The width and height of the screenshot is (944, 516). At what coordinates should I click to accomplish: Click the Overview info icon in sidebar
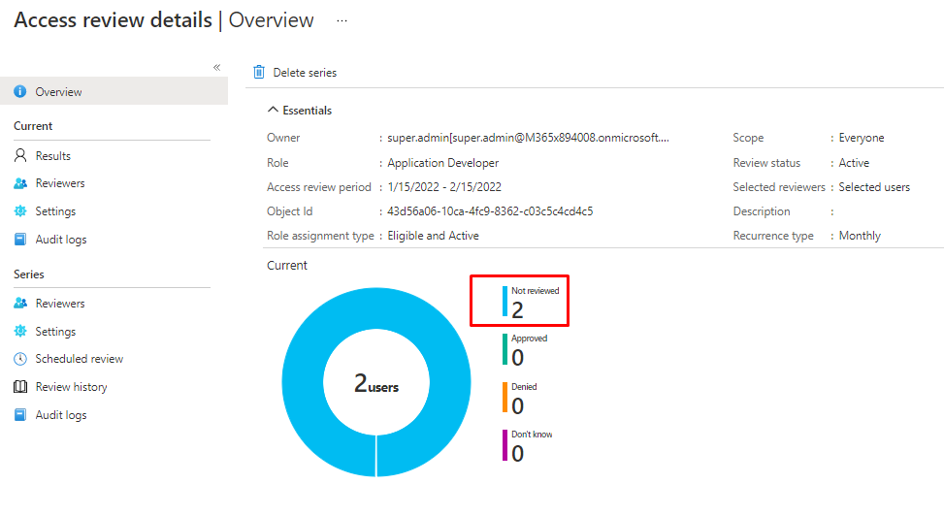point(19,92)
